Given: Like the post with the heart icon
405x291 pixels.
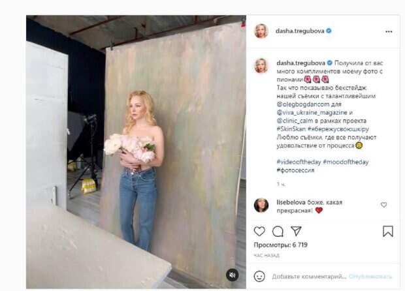Looking at the screenshot, I should 259,231.
